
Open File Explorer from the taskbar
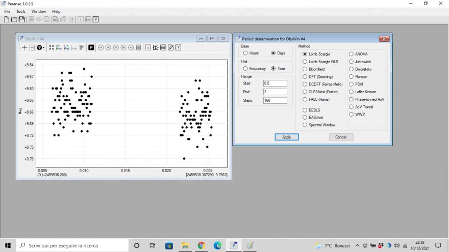tap(185, 245)
